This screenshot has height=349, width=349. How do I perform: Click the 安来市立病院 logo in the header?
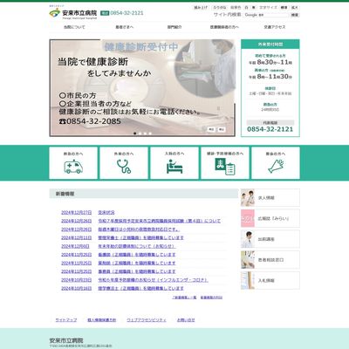73,13
